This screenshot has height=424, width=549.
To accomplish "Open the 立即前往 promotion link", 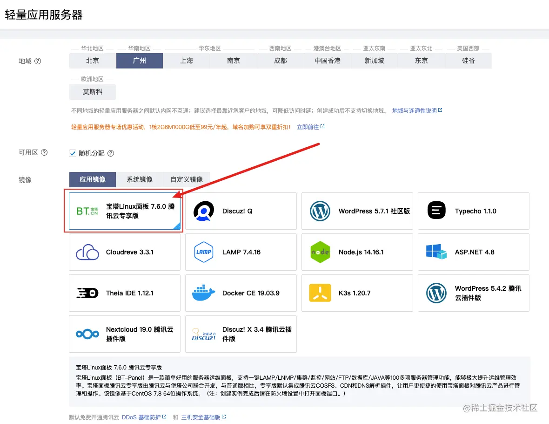I will pyautogui.click(x=311, y=127).
